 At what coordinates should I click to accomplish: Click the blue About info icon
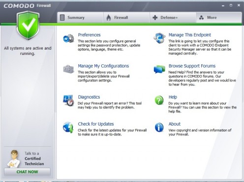pos(159,127)
